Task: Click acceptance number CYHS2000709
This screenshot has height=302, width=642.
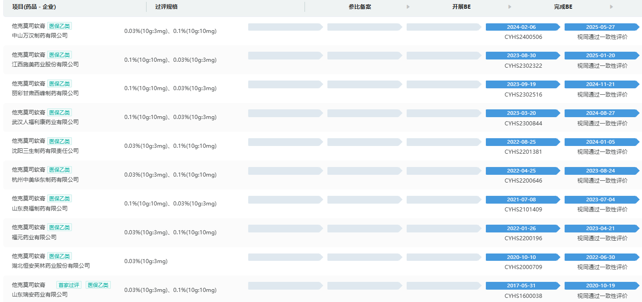Action: point(523,267)
